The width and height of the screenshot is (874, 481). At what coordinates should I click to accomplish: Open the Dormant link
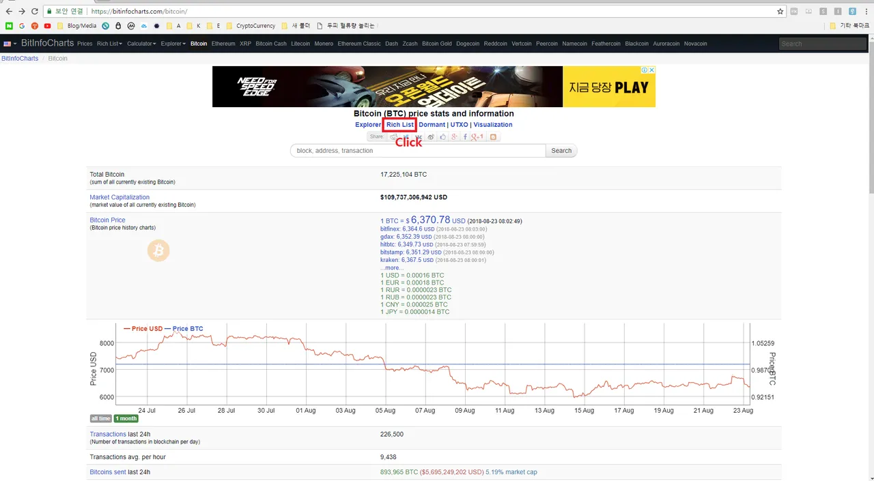click(432, 125)
